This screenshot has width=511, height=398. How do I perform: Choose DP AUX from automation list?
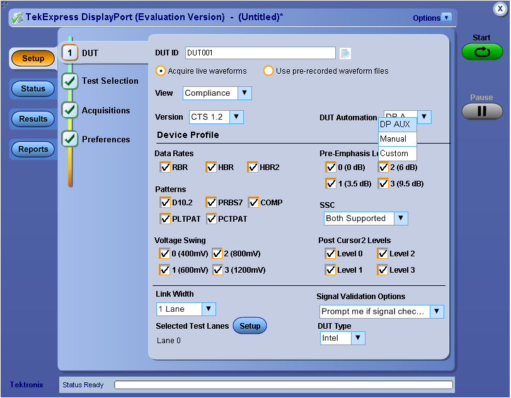click(x=397, y=125)
